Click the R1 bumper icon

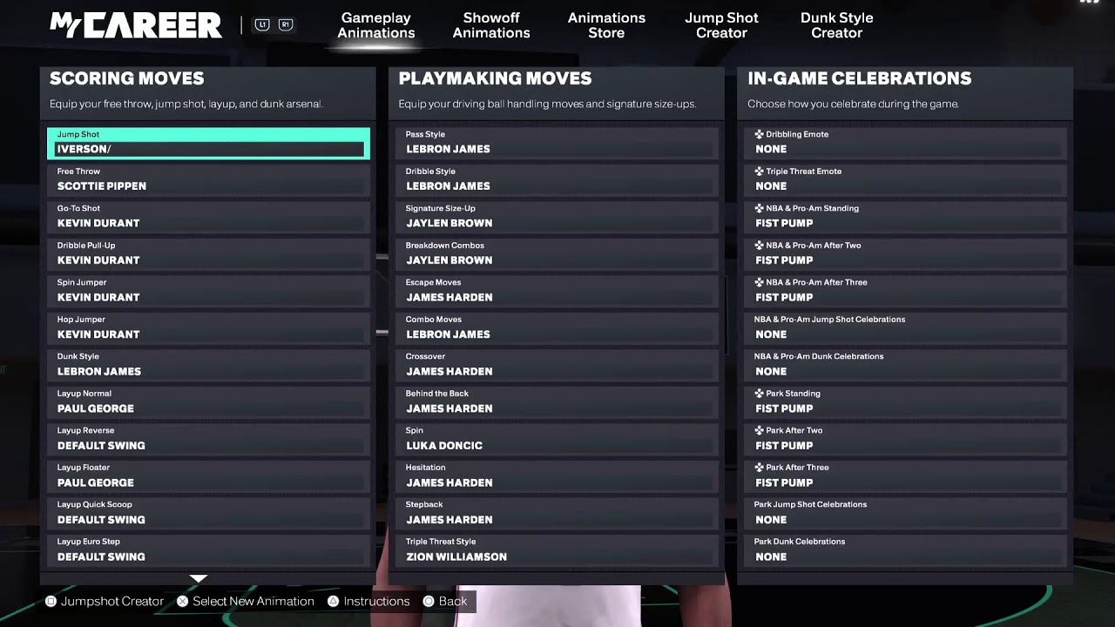[285, 25]
